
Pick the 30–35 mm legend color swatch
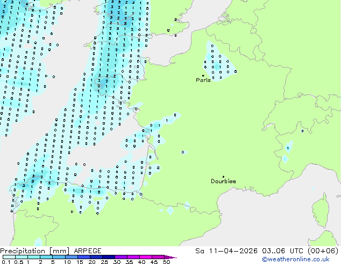tap(121, 257)
